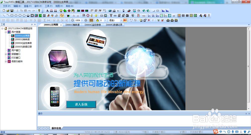The height and width of the screenshot is (135, 251).
Task: Select the 打印窗口 tree item
Action: (16, 58)
